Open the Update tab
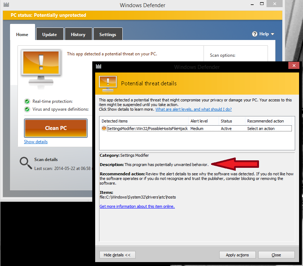Viewport: 303px width, 266px height. 50,34
